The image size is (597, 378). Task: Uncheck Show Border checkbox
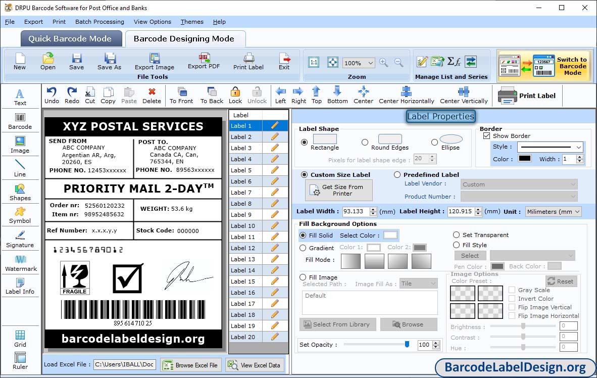[x=486, y=135]
